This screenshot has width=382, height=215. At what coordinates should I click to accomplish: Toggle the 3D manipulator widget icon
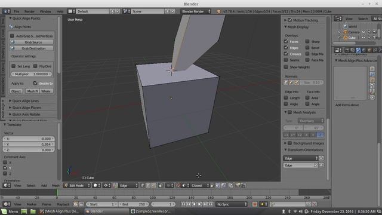[115, 186]
